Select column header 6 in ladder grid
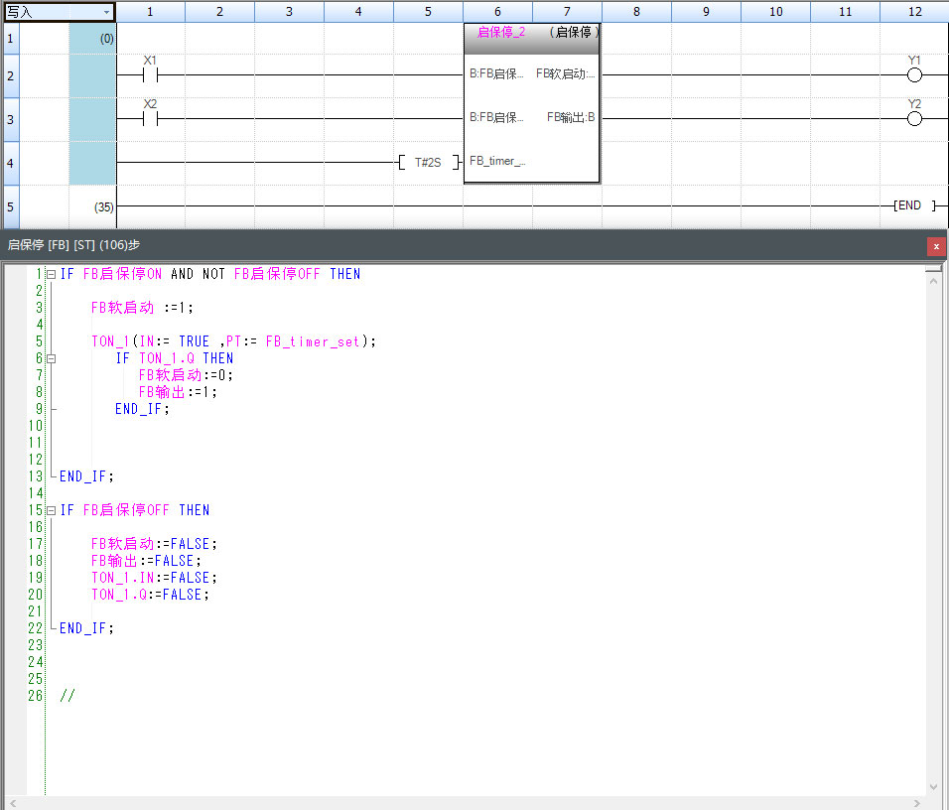This screenshot has width=949, height=810. [x=497, y=12]
